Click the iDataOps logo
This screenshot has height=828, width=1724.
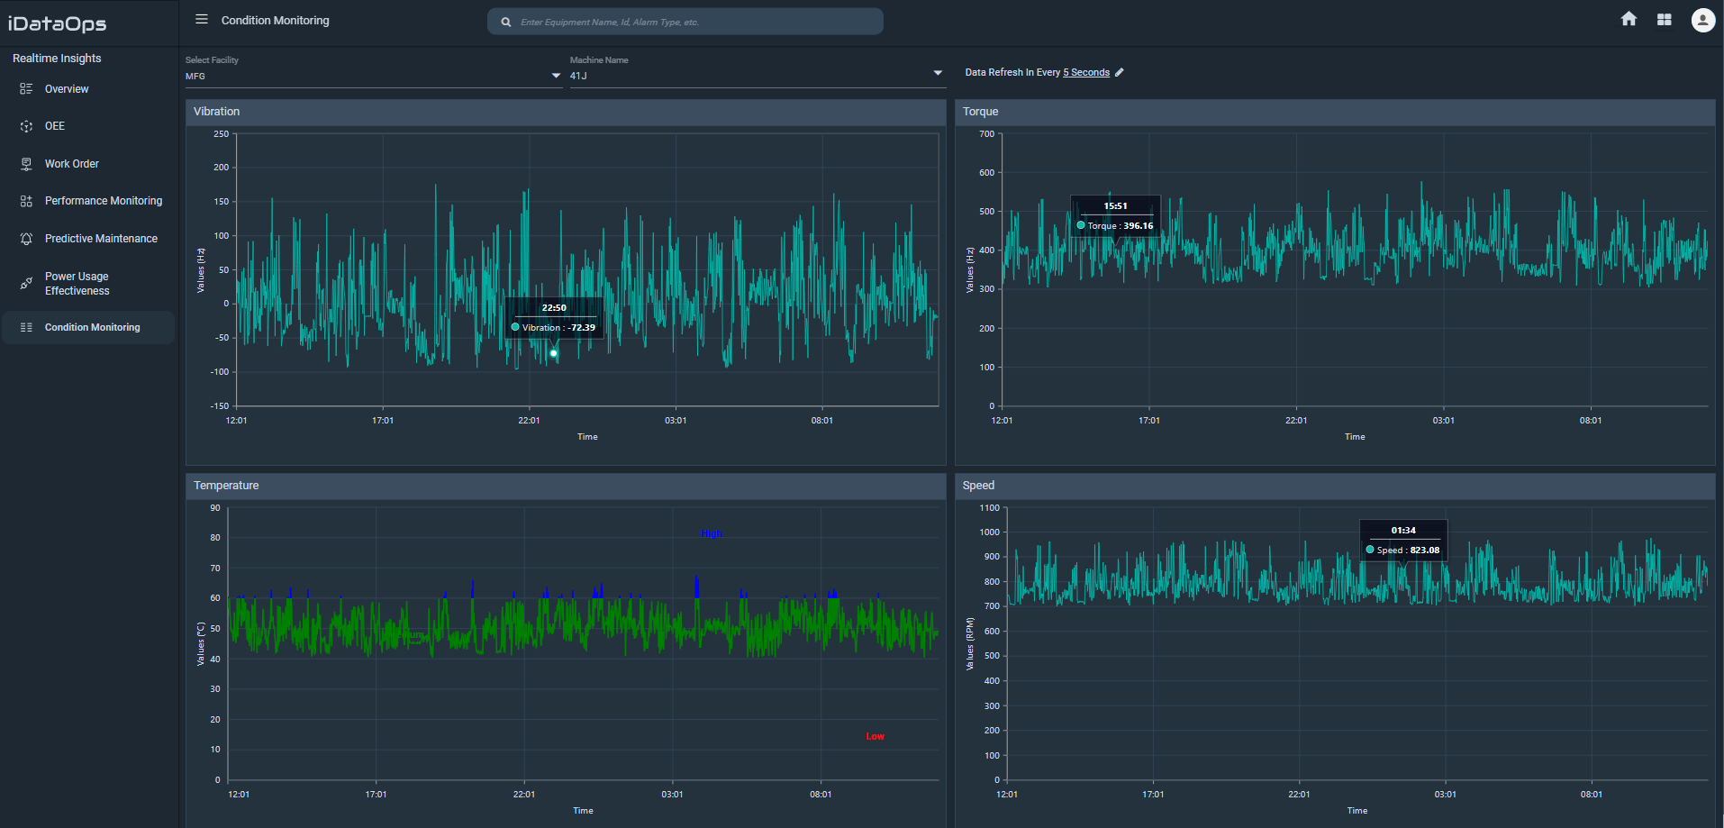58,23
